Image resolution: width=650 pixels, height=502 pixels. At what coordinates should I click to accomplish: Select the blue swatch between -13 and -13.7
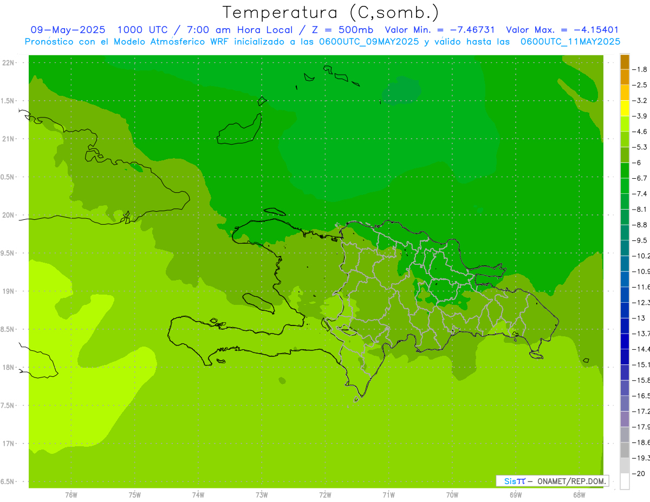[x=625, y=325]
